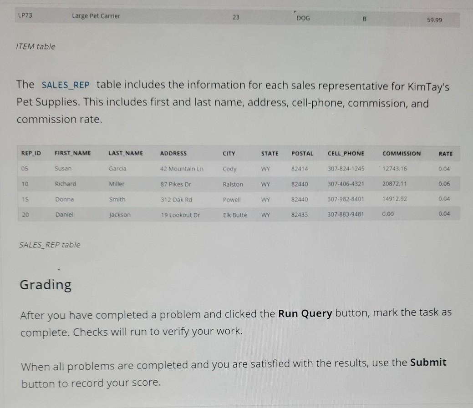This screenshot has height=408, width=473.
Task: Click Large Pet Carrier description
Action: (96, 16)
